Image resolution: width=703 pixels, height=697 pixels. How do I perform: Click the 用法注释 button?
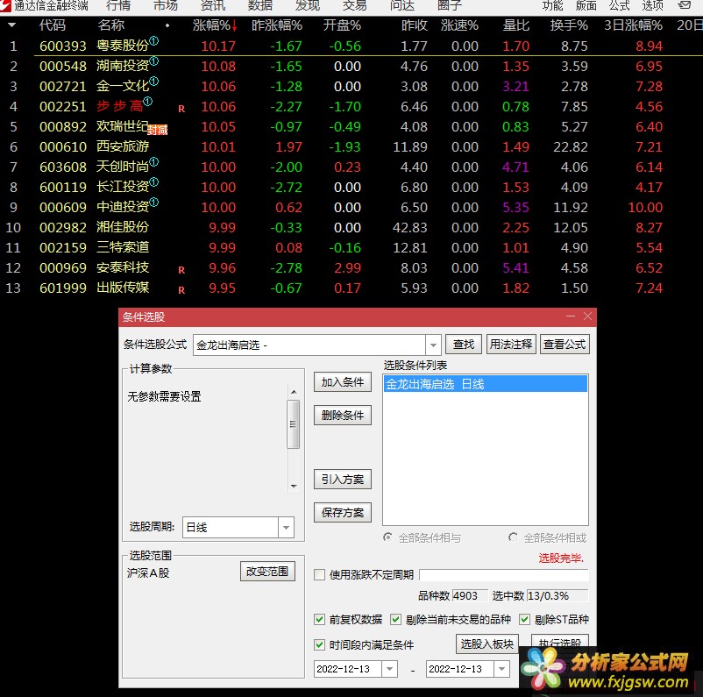(511, 344)
